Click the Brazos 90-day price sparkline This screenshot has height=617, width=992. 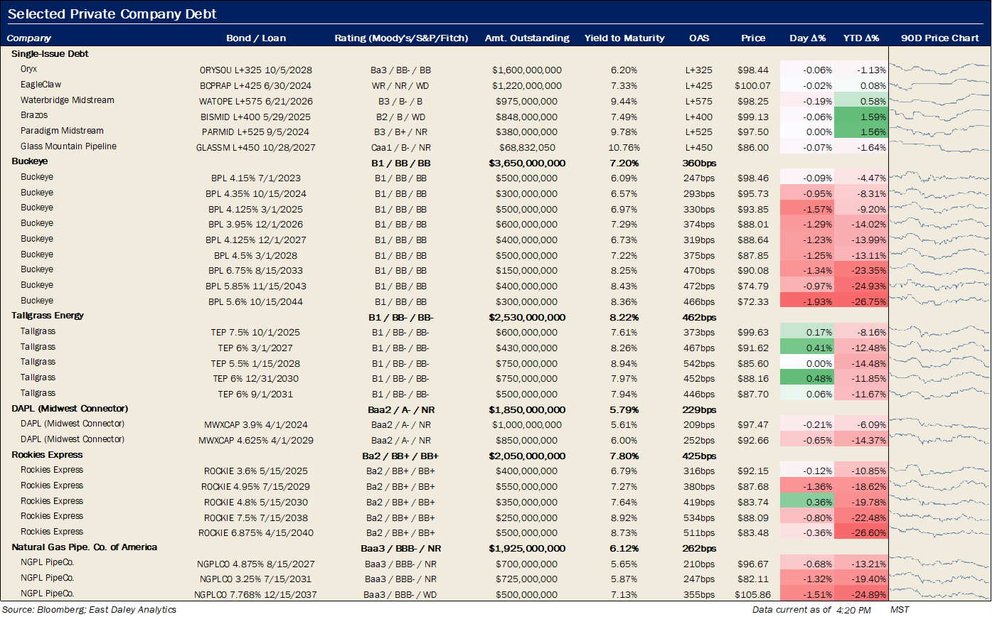pyautogui.click(x=940, y=115)
